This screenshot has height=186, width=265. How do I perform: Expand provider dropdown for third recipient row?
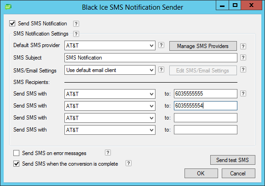pos(110,118)
